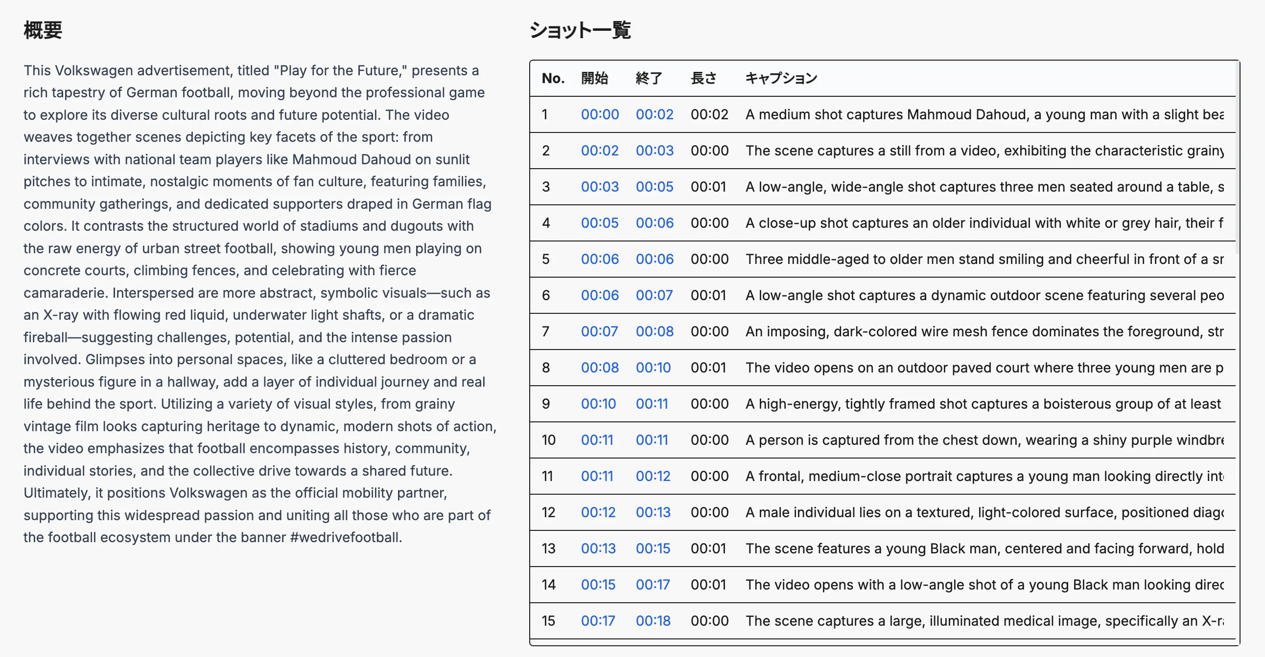This screenshot has height=657, width=1265.
Task: Jump to shot 14 start time 00:15
Action: click(x=598, y=585)
